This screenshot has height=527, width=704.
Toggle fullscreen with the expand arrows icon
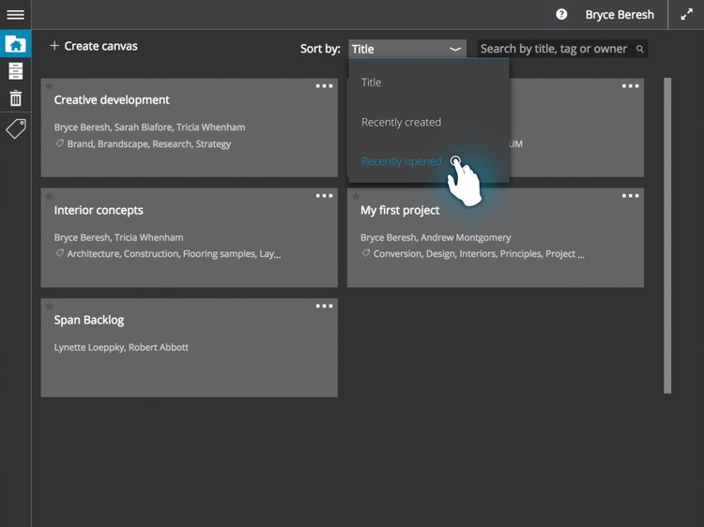[686, 15]
